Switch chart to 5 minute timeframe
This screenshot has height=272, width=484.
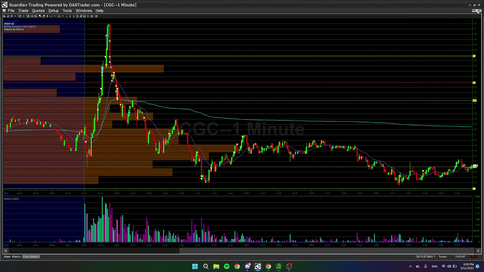74,16
